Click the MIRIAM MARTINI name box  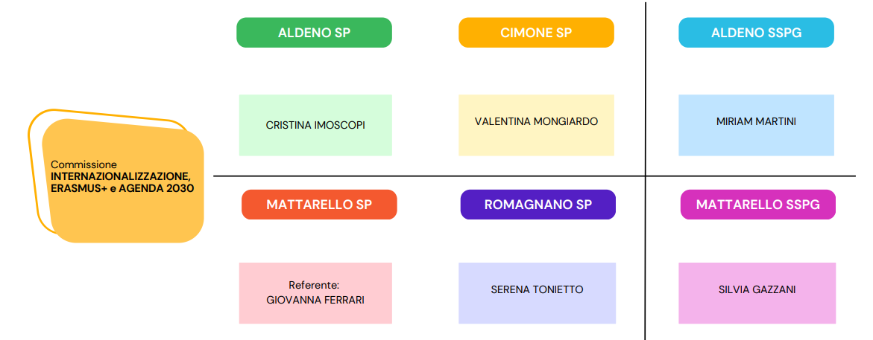[756, 125]
